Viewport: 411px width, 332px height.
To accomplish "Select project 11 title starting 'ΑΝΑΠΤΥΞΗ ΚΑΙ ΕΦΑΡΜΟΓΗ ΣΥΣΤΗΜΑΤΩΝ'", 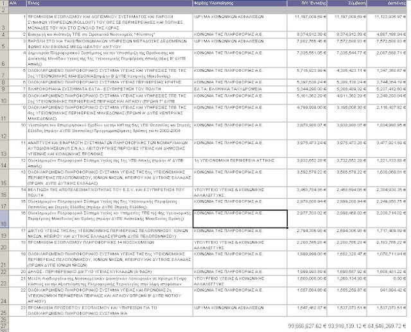I will pyautogui.click(x=110, y=148).
